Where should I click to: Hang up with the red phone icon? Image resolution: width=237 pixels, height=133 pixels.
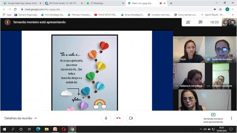point(118,118)
